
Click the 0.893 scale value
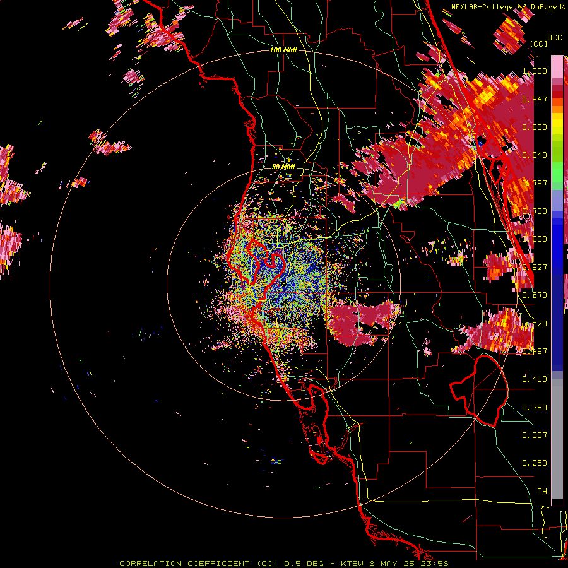(535, 127)
